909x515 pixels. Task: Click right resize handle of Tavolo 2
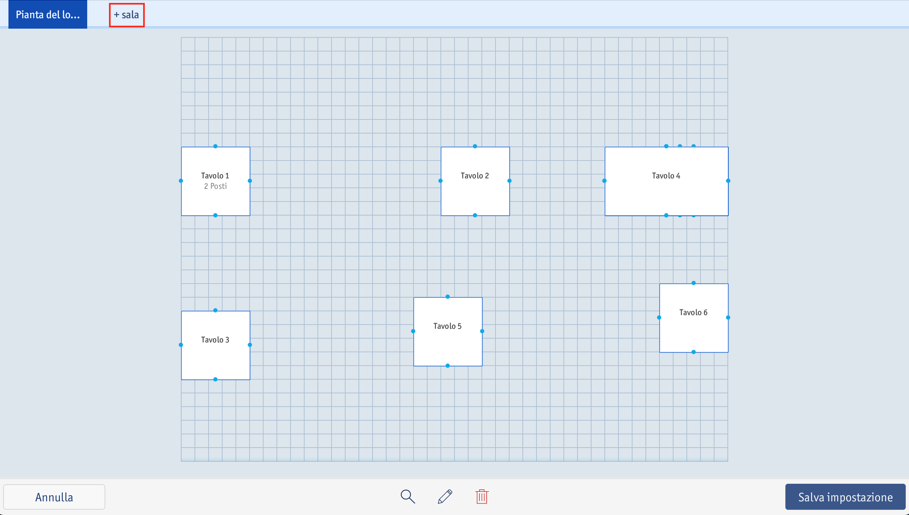[x=509, y=181]
